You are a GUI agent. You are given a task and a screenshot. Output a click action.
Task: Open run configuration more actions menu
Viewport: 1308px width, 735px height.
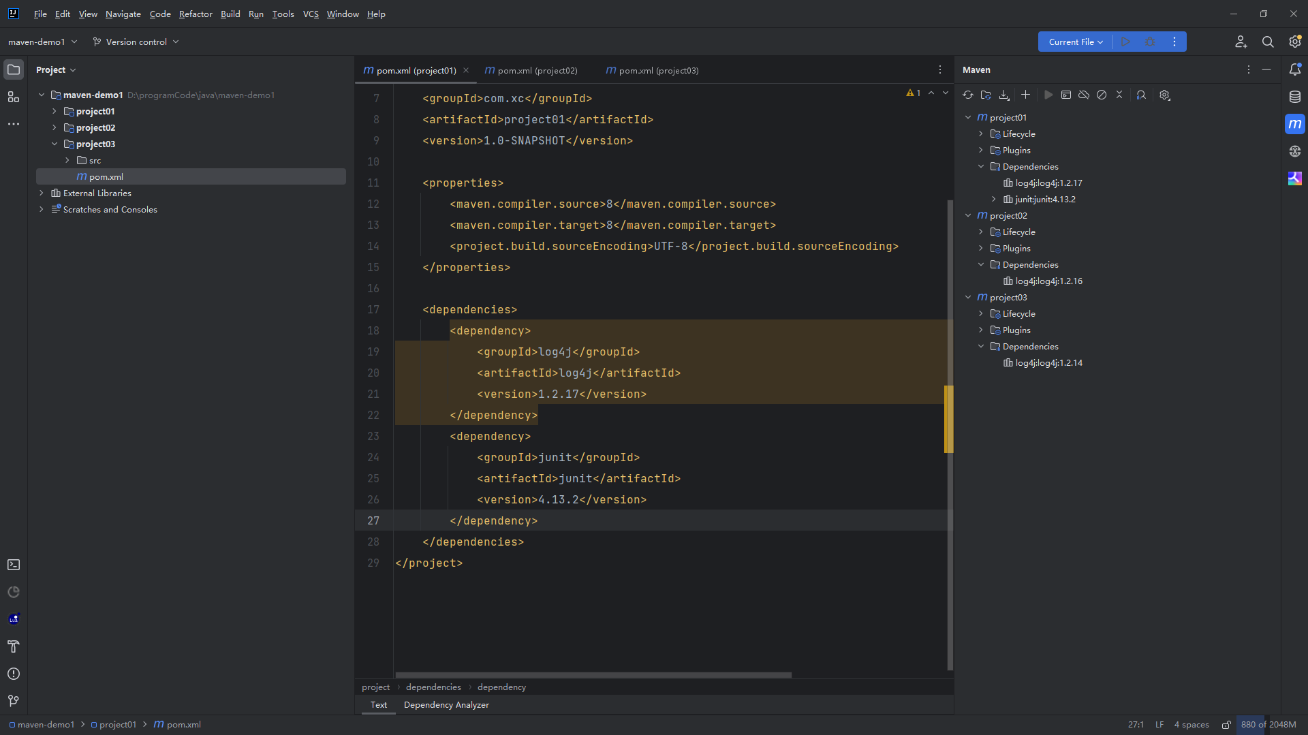tap(1174, 42)
